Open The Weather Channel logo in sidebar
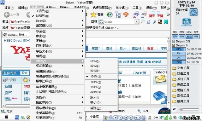202x121 pixels. (187, 22)
